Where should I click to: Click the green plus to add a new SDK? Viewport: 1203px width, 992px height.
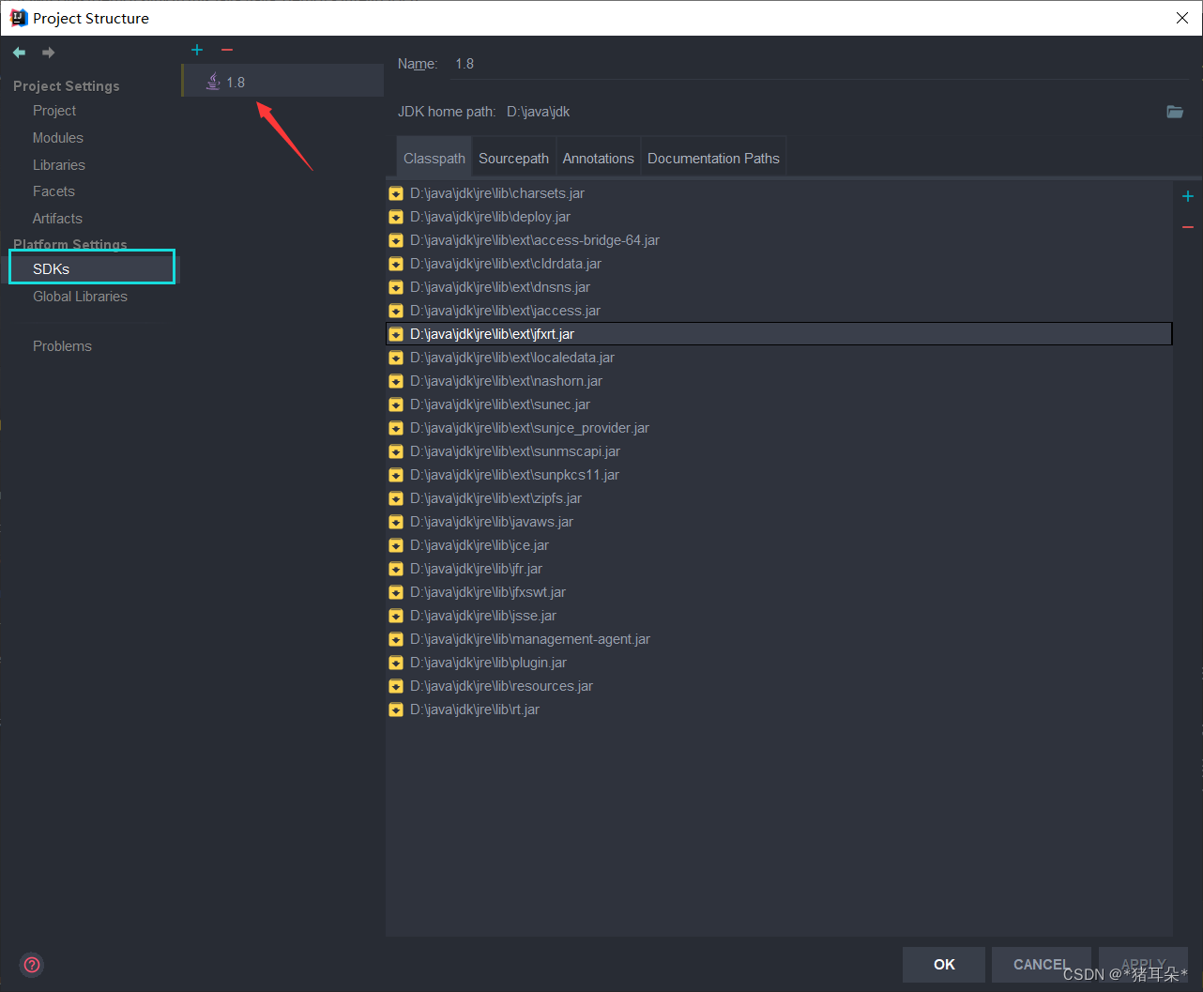click(x=196, y=50)
